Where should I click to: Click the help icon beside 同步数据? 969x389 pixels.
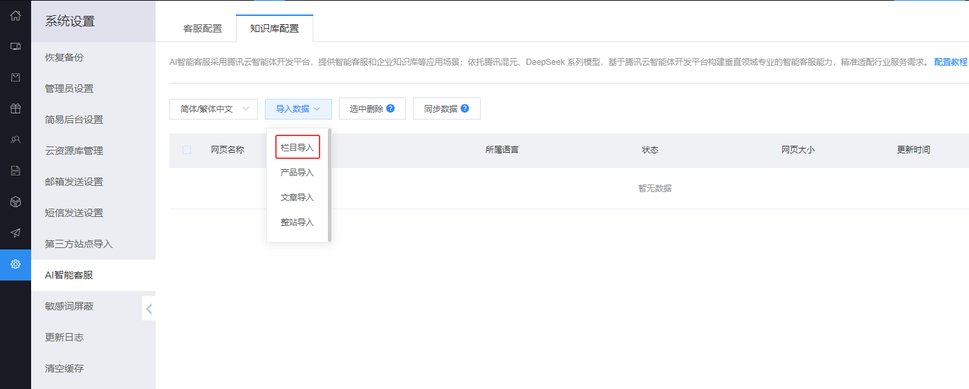[x=465, y=108]
